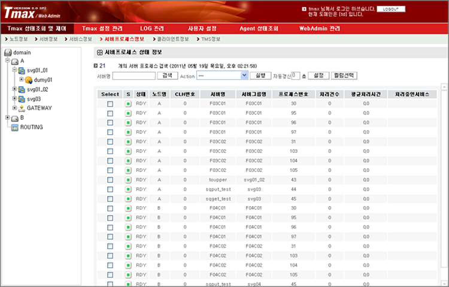
Task: Click the 검색 search button
Action: [168, 75]
